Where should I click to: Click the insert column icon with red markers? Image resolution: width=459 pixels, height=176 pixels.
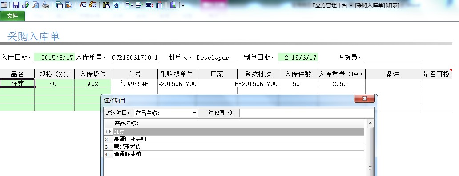point(159,5)
